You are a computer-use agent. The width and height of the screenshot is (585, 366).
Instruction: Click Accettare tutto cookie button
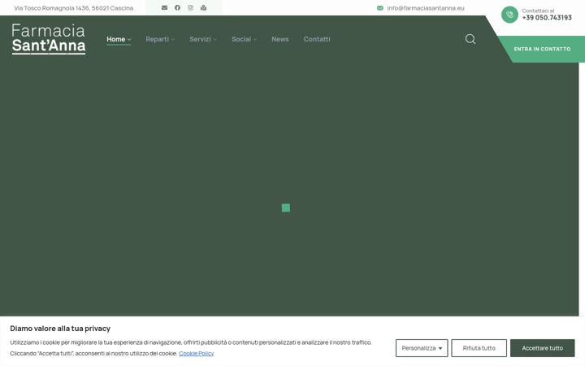tap(543, 348)
